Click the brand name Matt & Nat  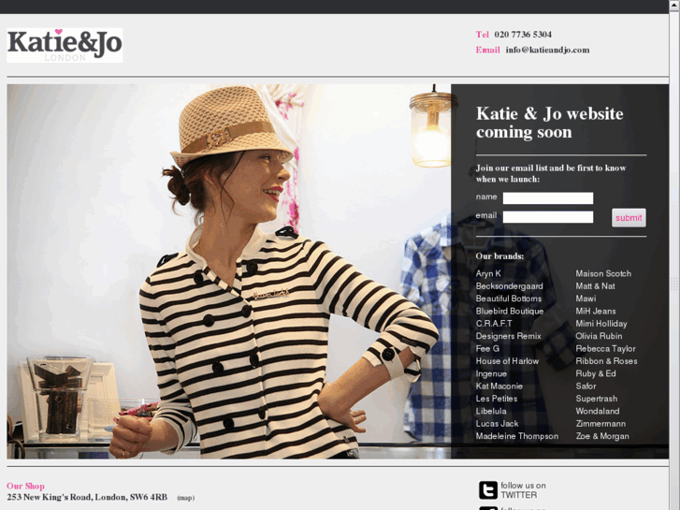(x=595, y=286)
